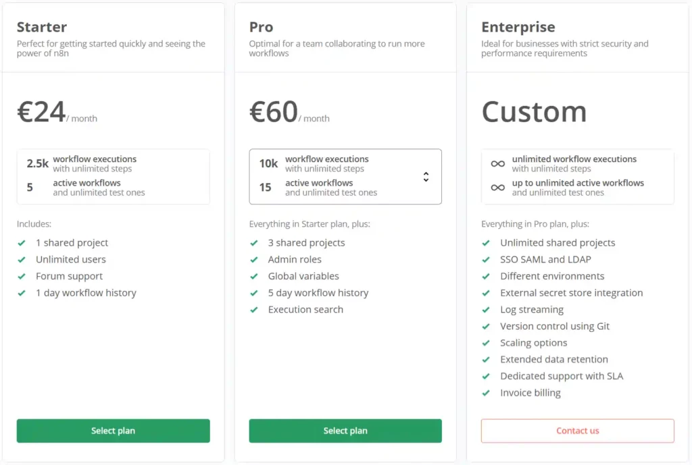Select the Pro plan

(x=345, y=431)
